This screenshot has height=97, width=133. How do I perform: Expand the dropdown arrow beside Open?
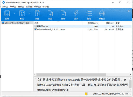pyautogui.click(x=14, y=13)
